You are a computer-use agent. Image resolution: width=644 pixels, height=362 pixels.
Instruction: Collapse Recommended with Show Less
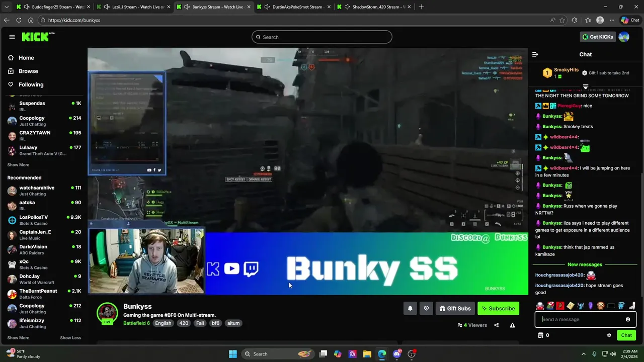pyautogui.click(x=70, y=338)
